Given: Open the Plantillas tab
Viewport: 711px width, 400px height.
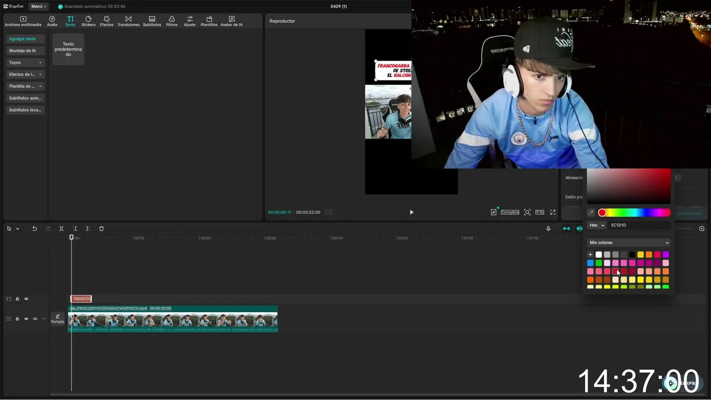Looking at the screenshot, I should 209,21.
